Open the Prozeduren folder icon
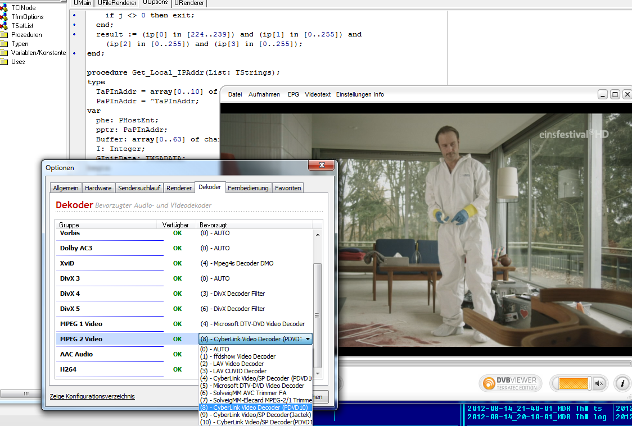The height and width of the screenshot is (426, 632). pyautogui.click(x=4, y=35)
